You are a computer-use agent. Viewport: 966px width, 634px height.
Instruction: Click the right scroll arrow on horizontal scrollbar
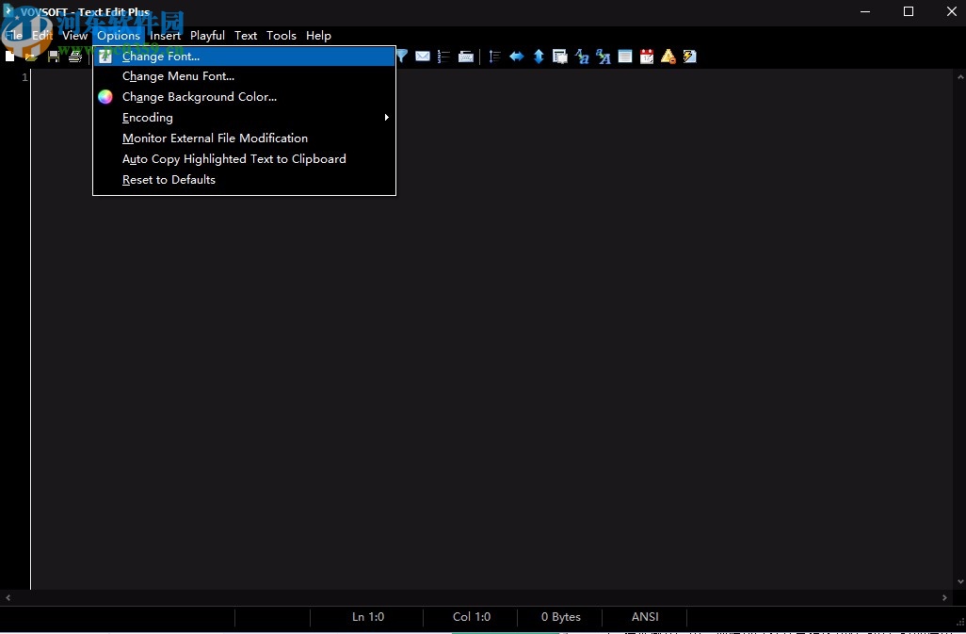pyautogui.click(x=944, y=597)
